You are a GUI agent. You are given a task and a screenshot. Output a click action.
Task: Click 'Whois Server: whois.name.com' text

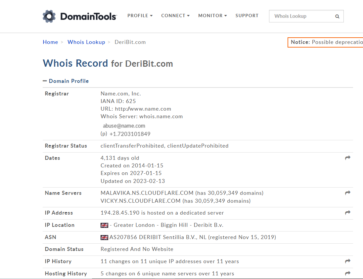pyautogui.click(x=141, y=117)
